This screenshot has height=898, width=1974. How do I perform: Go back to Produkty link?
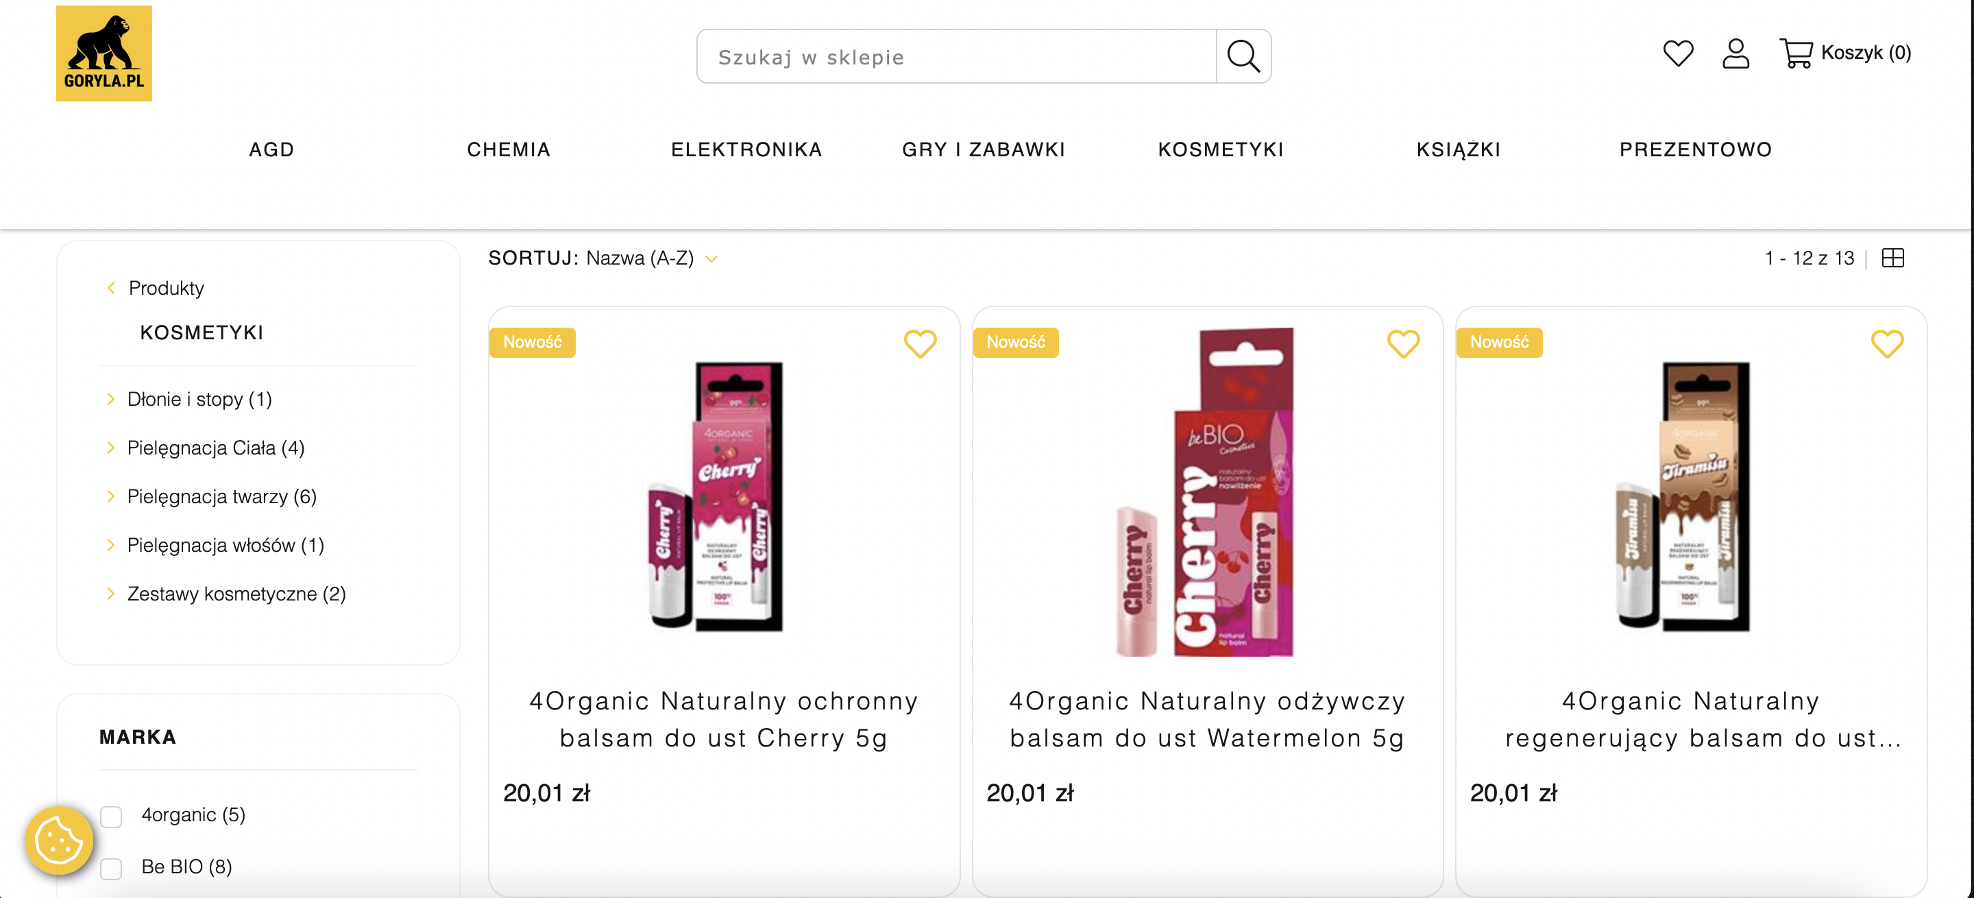[165, 288]
